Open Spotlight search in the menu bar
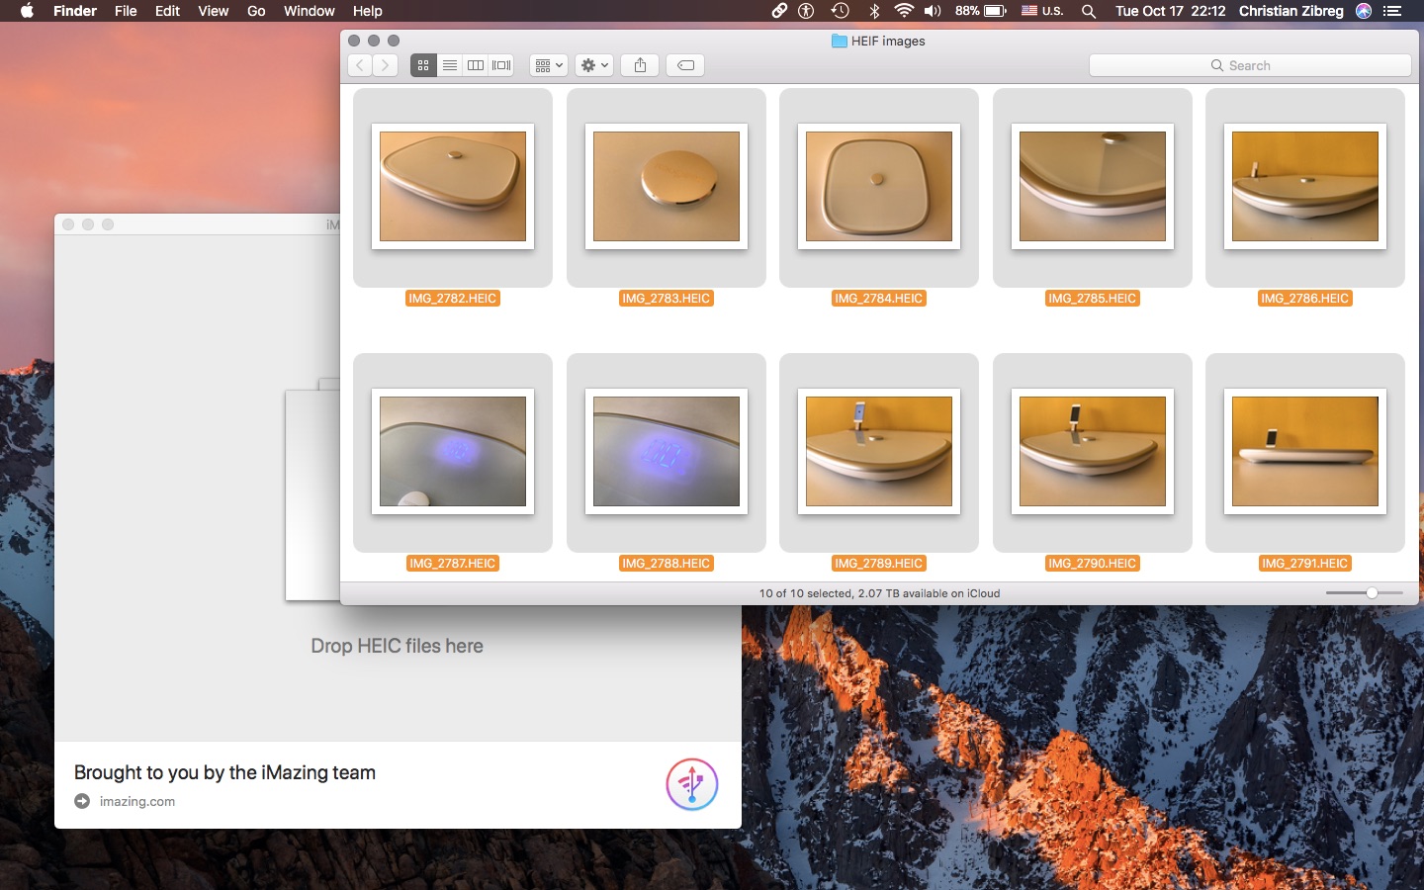 click(1089, 11)
